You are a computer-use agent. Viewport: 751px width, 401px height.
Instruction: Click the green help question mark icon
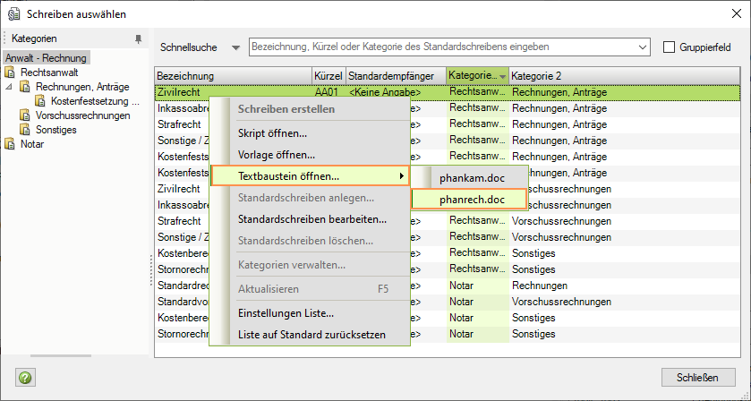click(x=25, y=378)
